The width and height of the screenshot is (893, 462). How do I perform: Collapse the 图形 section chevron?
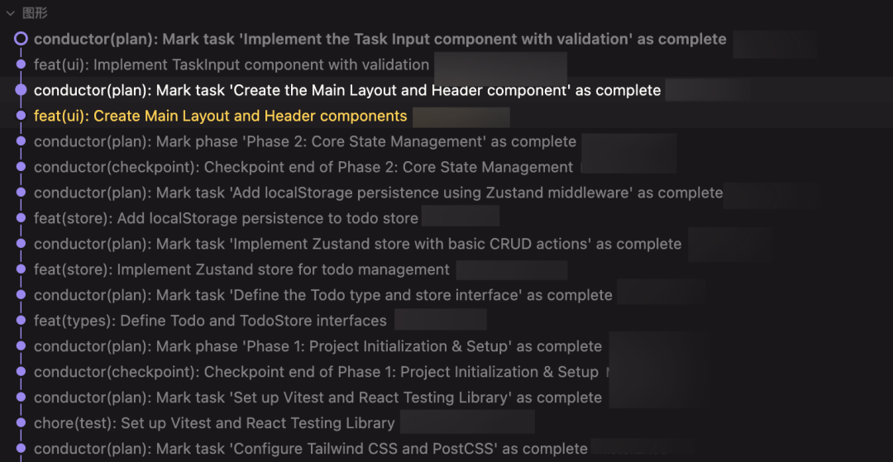point(10,13)
